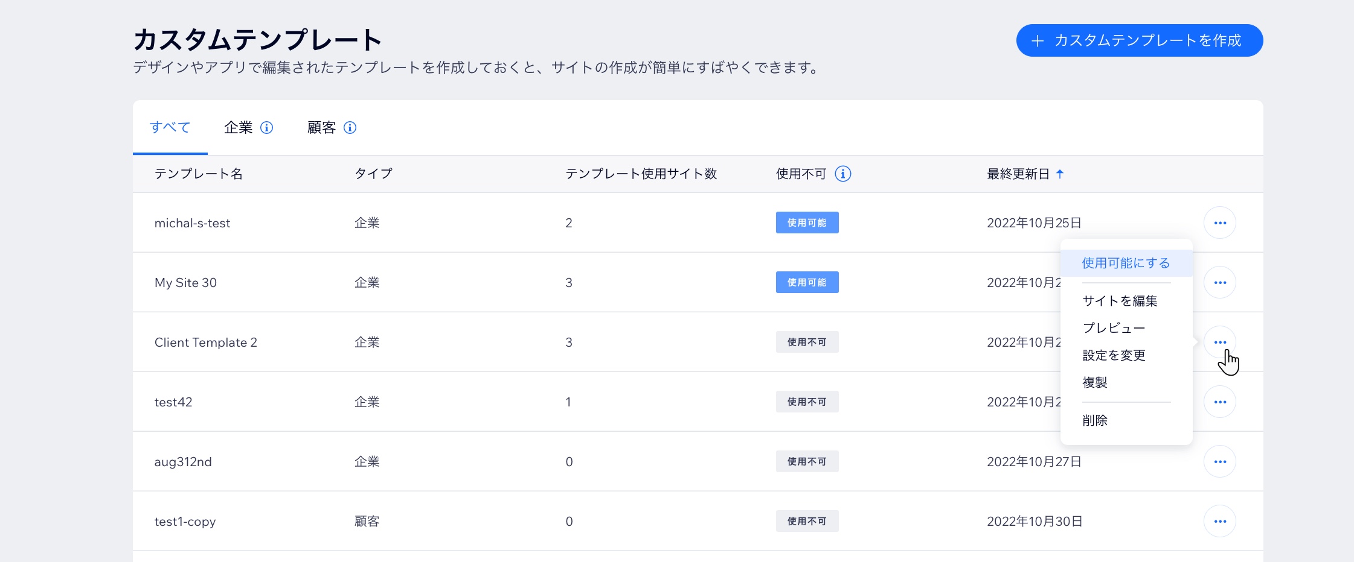Image resolution: width=1354 pixels, height=562 pixels.
Task: Click site count 2 in michal-s-test row
Action: pos(568,223)
